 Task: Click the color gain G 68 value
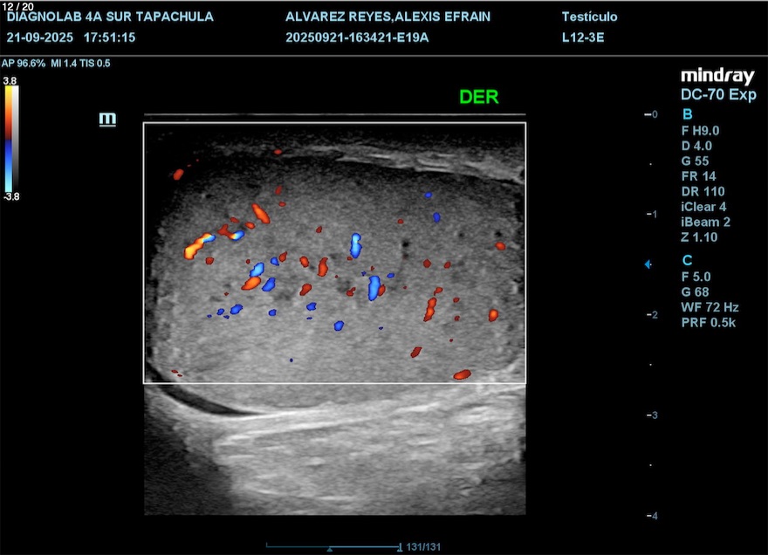click(696, 291)
